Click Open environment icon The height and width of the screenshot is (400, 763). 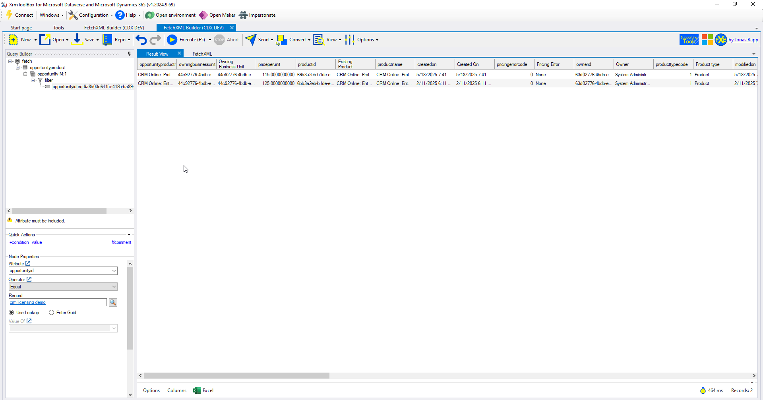(x=149, y=15)
